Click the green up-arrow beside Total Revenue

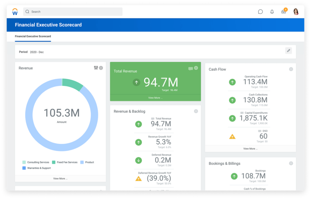[x=136, y=82]
